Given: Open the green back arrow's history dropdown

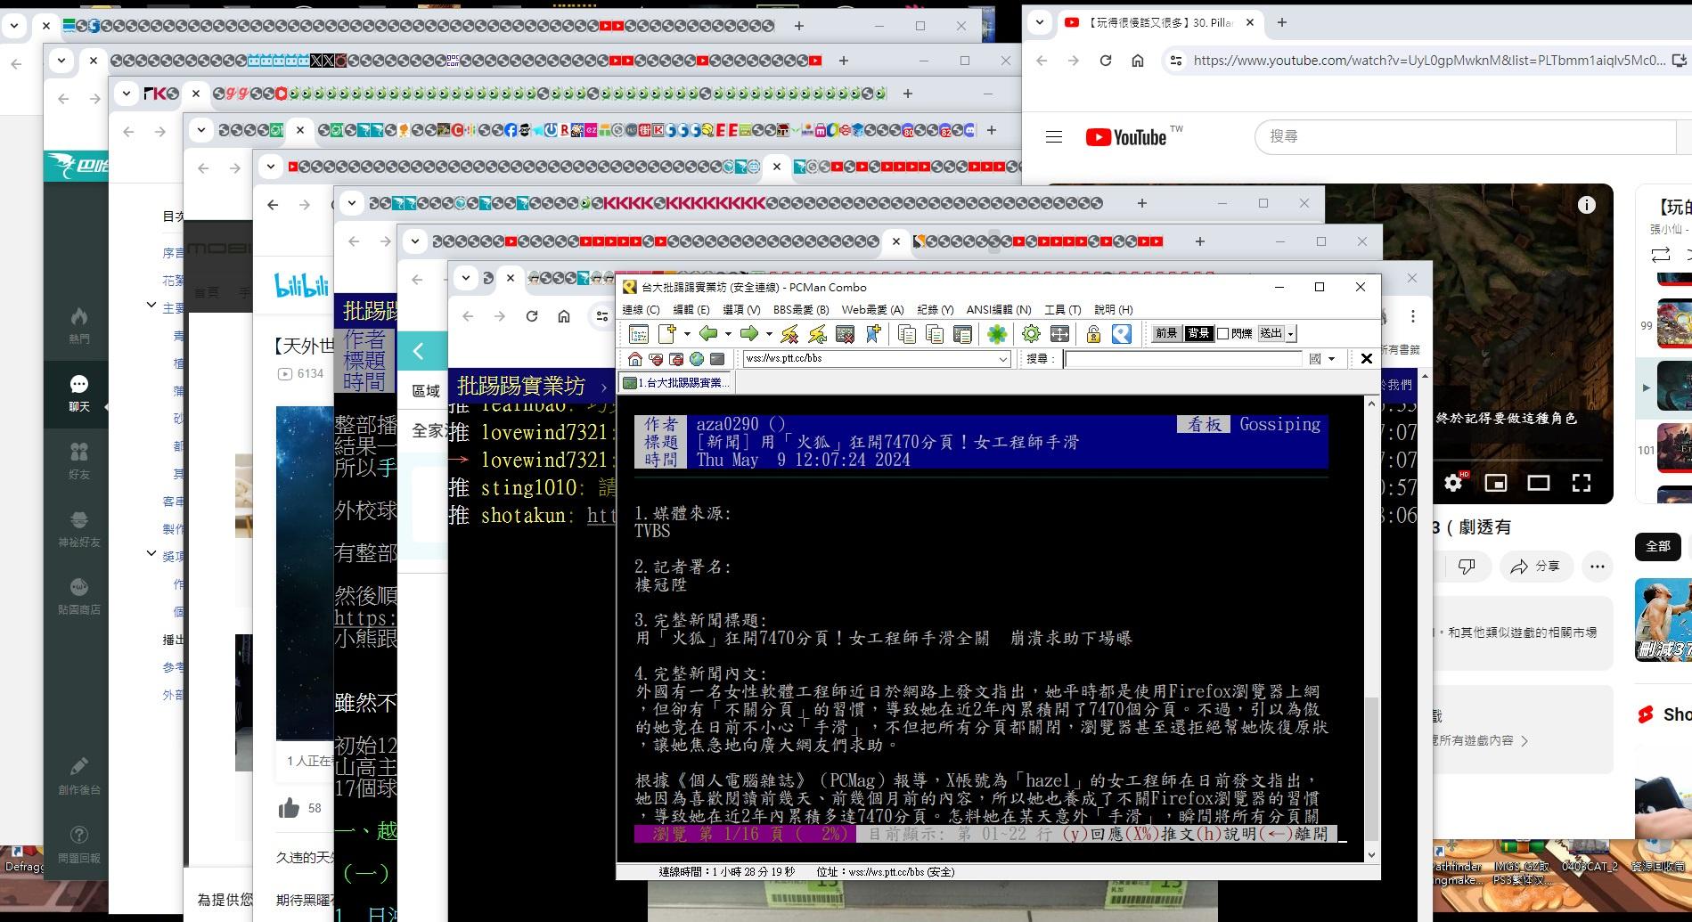Looking at the screenshot, I should click(x=727, y=334).
